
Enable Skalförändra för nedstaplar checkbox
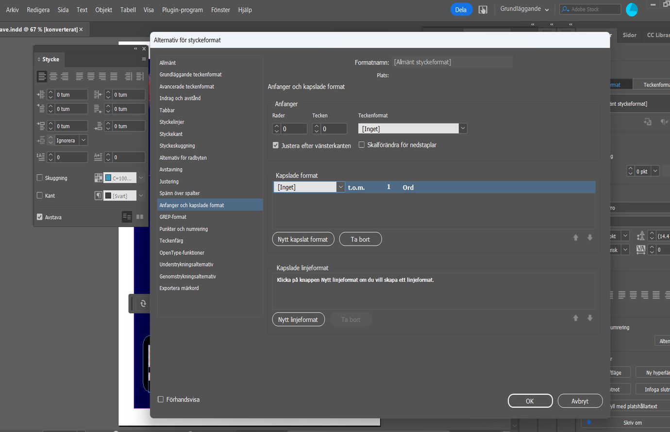tap(362, 145)
